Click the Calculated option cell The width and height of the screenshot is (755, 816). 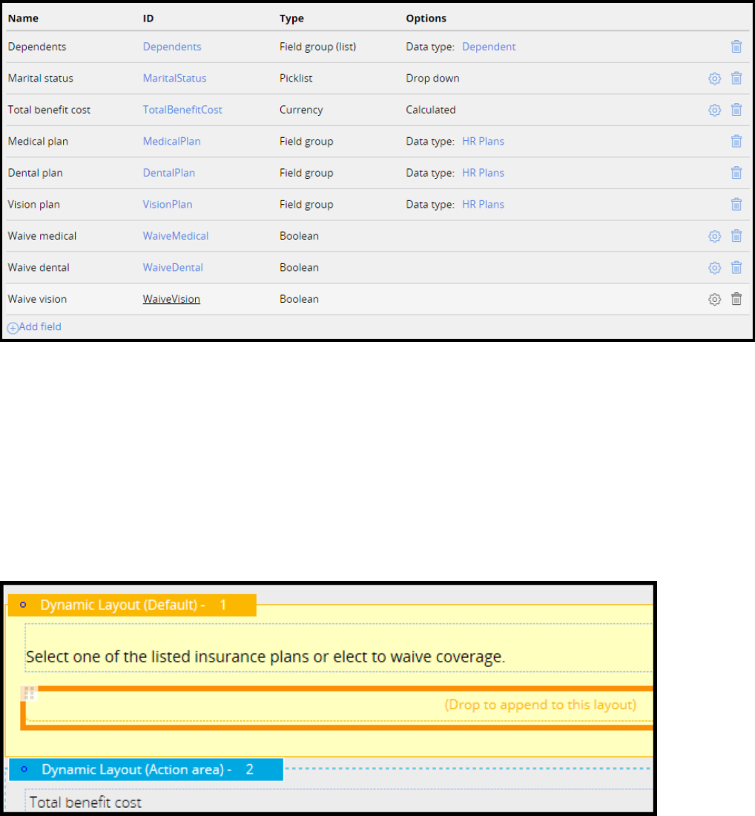point(431,110)
